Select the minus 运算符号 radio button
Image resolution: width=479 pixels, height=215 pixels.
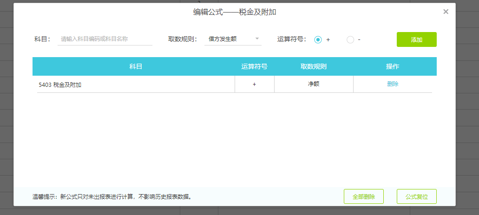[350, 39]
